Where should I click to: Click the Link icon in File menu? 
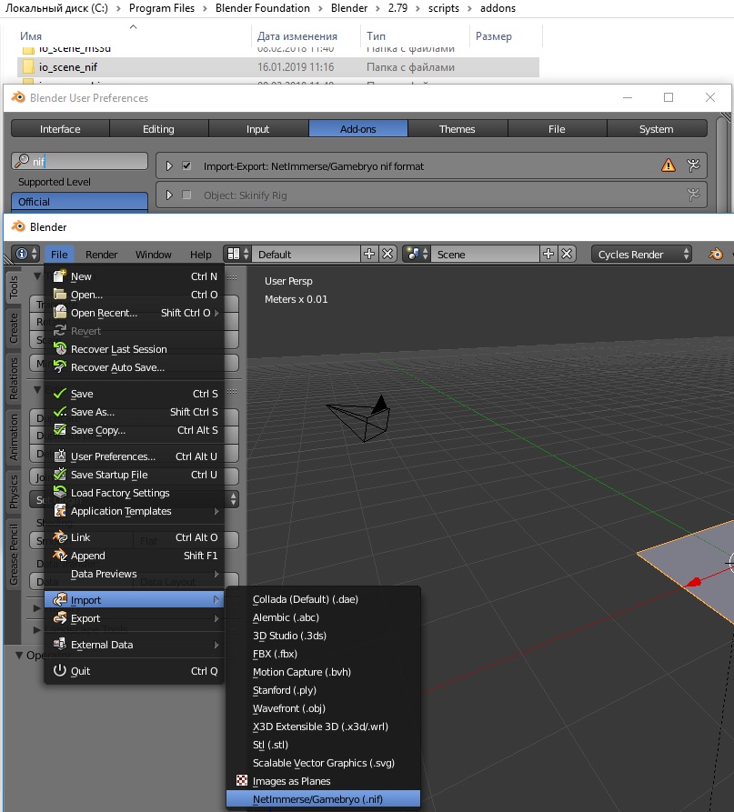60,537
